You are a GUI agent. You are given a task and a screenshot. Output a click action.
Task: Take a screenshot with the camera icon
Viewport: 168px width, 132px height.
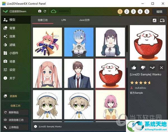click(40, 11)
